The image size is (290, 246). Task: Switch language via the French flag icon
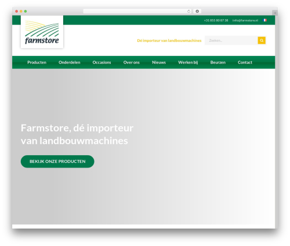pyautogui.click(x=265, y=20)
